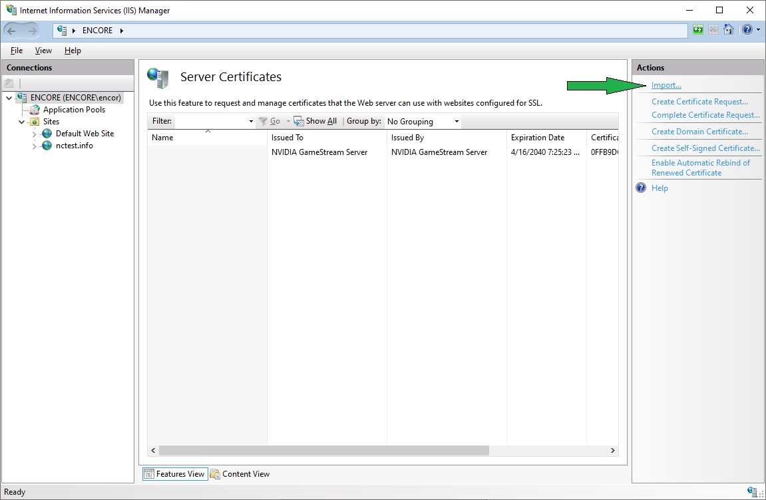
Task: Open the File menu
Action: tap(17, 51)
